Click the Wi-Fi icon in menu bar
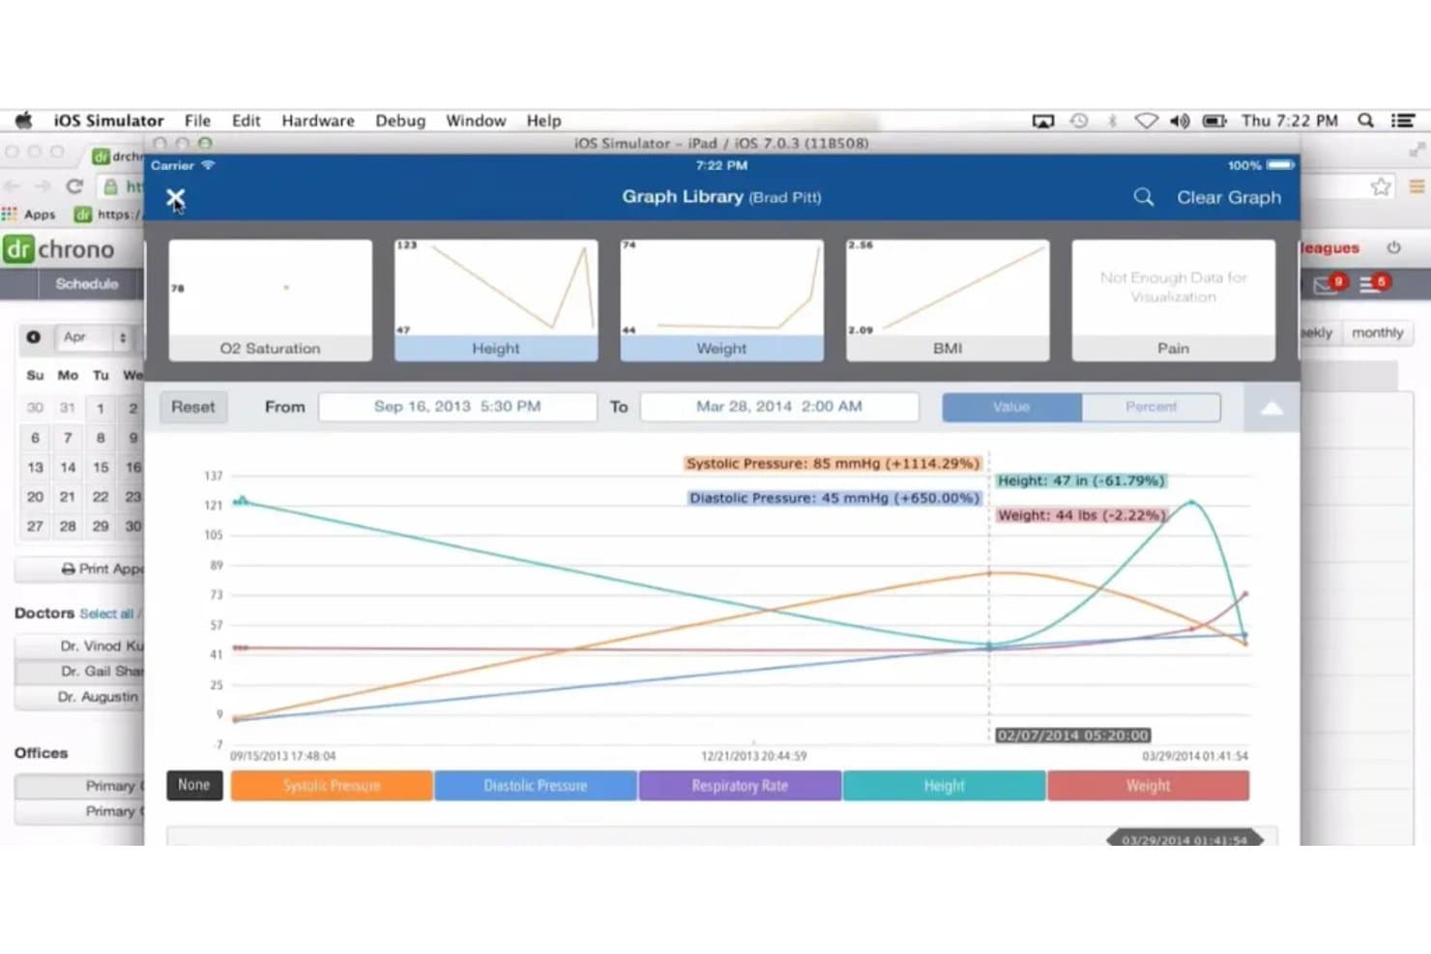The height and width of the screenshot is (954, 1431). pyautogui.click(x=1146, y=121)
